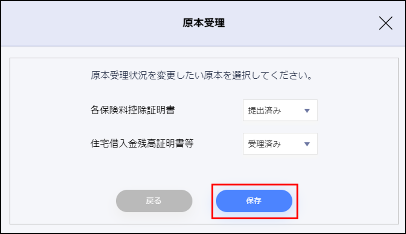Confirm the document status with 保存
This screenshot has height=234, width=406.
click(254, 201)
